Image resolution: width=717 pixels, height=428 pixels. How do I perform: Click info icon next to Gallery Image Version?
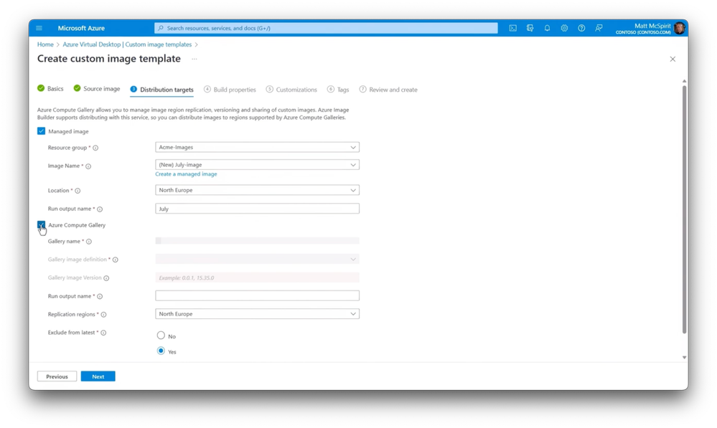(x=106, y=278)
